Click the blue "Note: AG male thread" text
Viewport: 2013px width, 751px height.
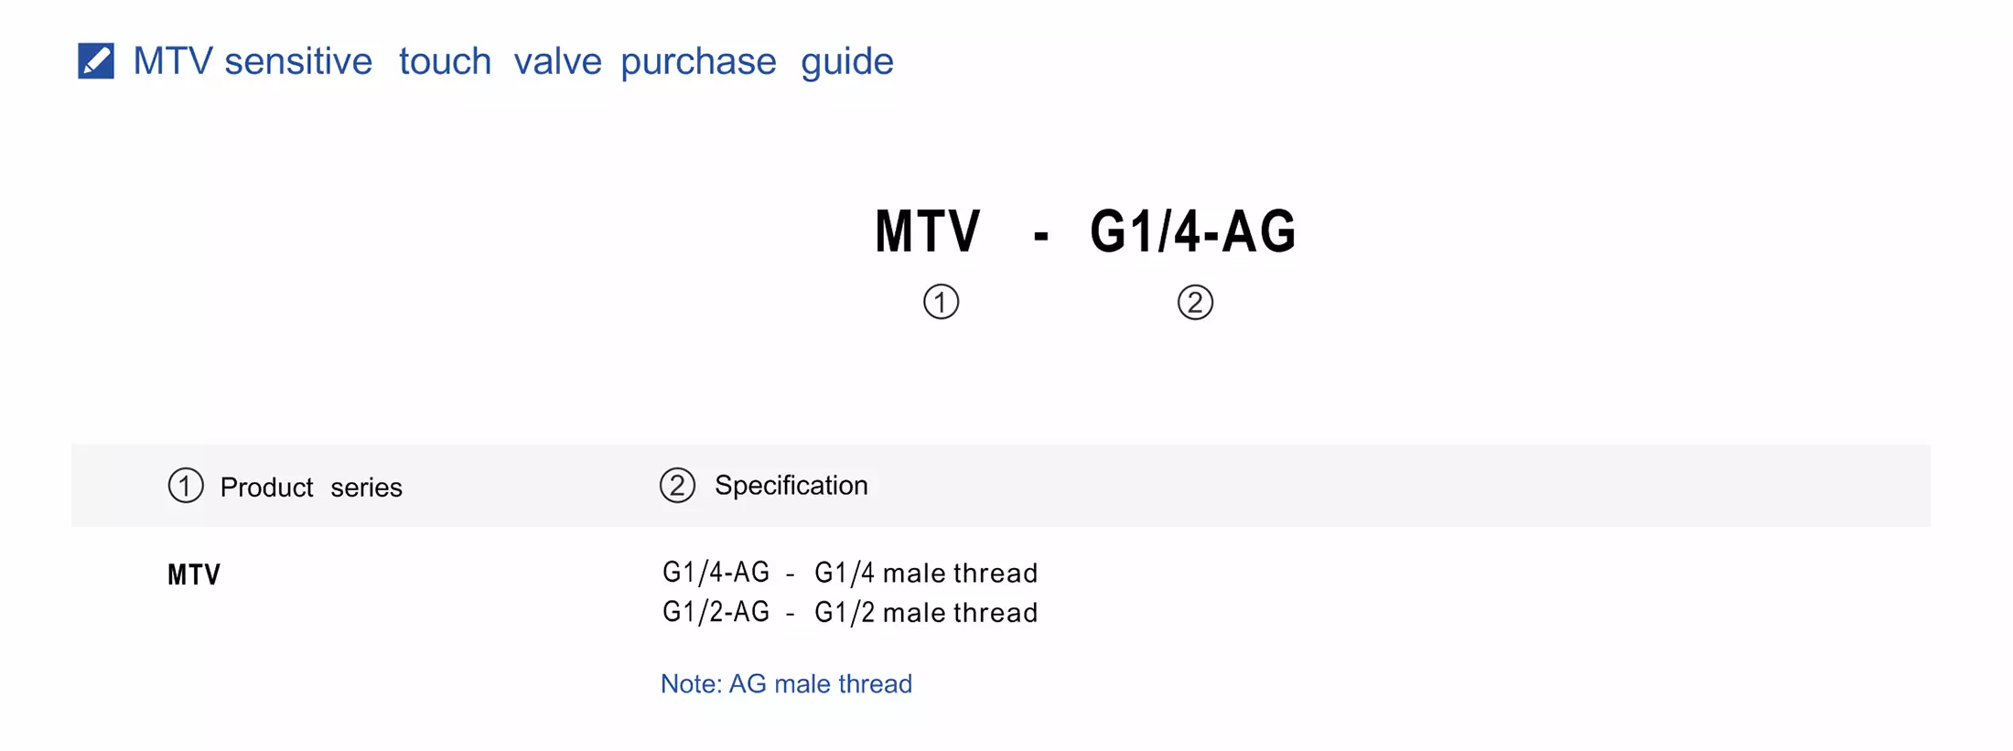[786, 683]
